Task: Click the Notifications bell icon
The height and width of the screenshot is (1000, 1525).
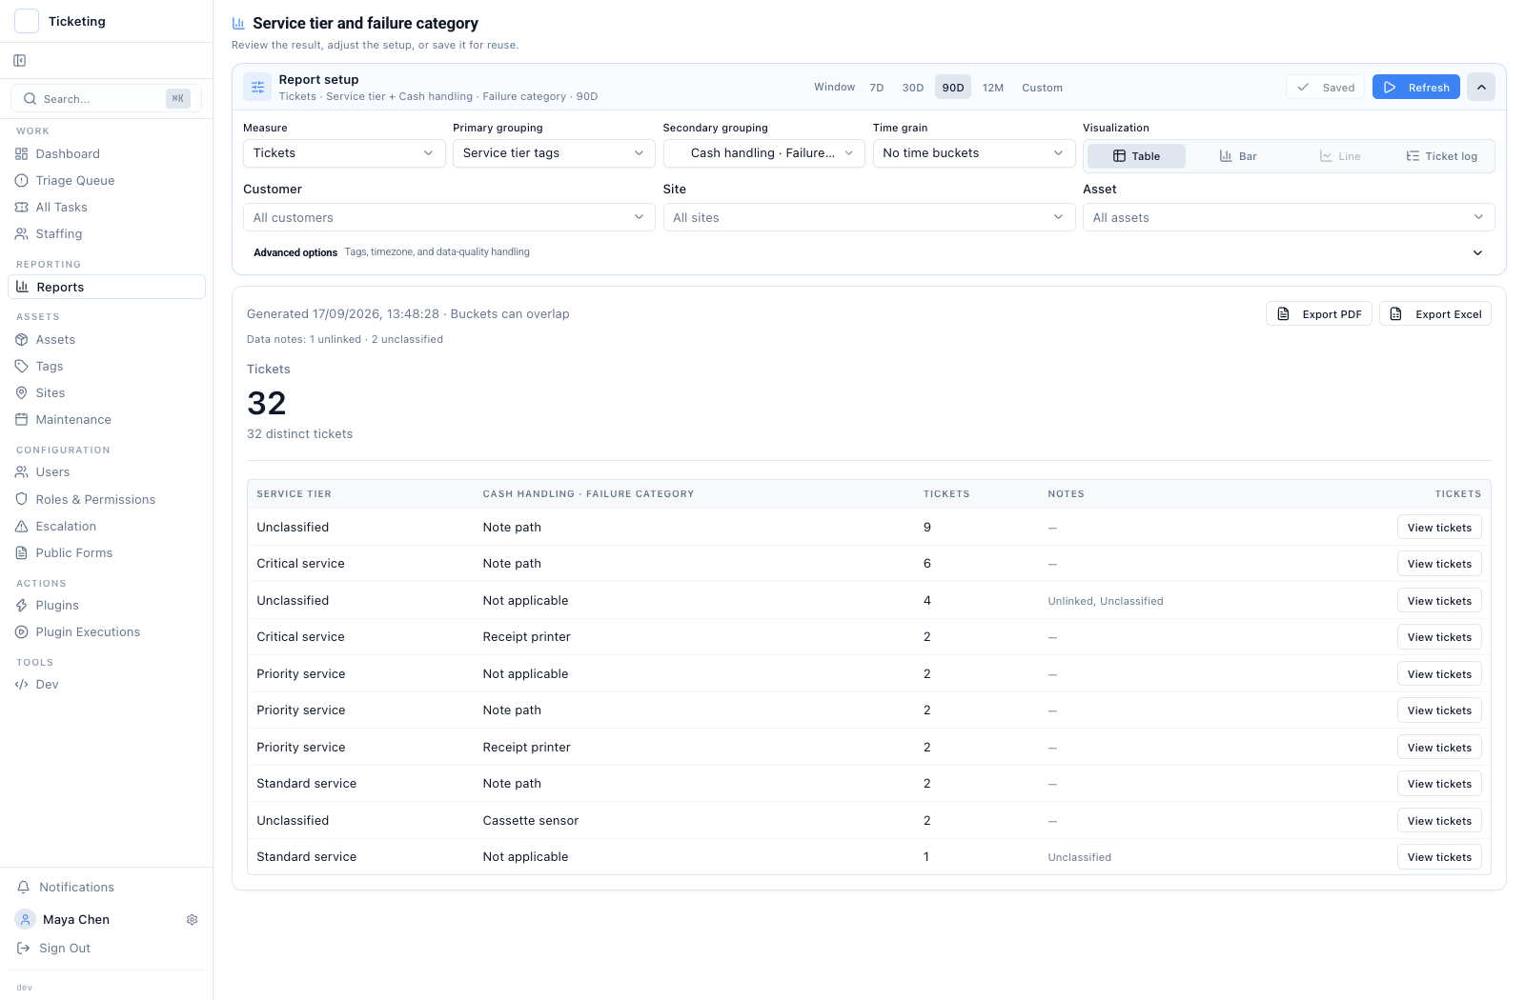Action: [24, 888]
